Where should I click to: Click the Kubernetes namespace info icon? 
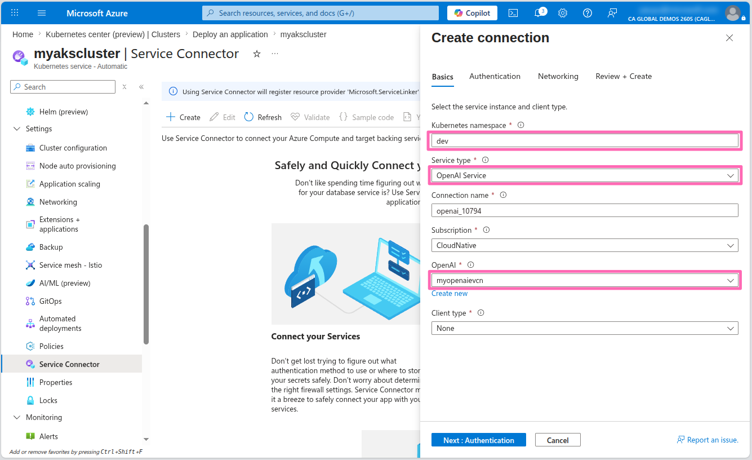(x=520, y=125)
